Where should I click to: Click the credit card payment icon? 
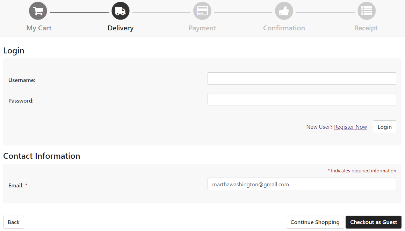pyautogui.click(x=202, y=11)
